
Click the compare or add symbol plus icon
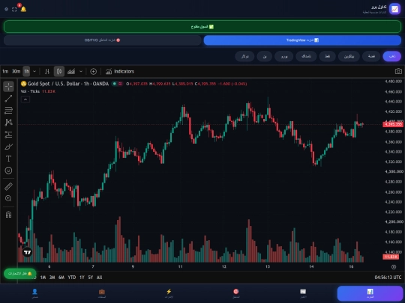coord(93,71)
